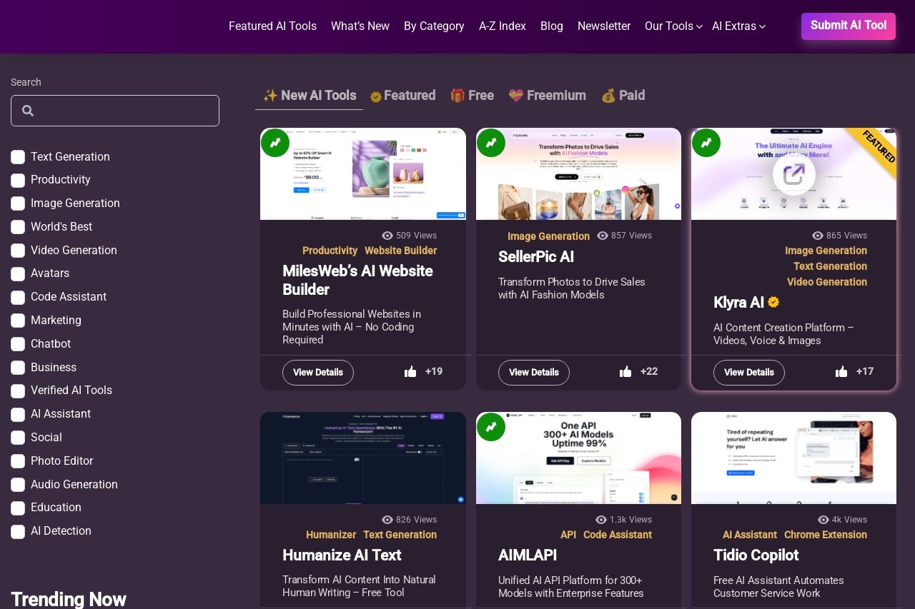Click into the Search input field
The height and width of the screenshot is (609, 915).
pos(115,111)
